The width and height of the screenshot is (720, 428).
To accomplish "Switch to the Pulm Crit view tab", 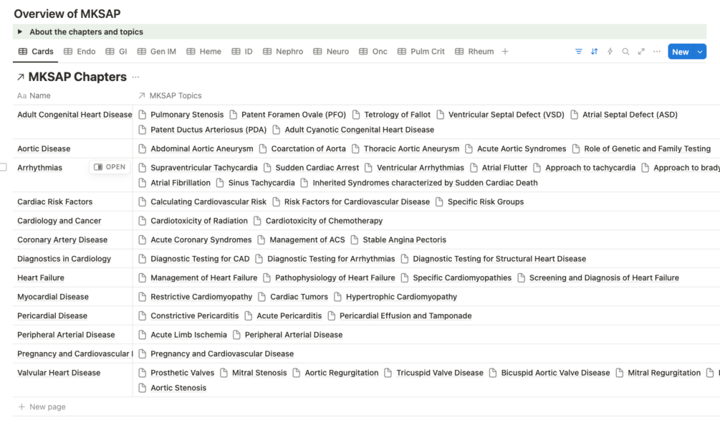I will [421, 52].
